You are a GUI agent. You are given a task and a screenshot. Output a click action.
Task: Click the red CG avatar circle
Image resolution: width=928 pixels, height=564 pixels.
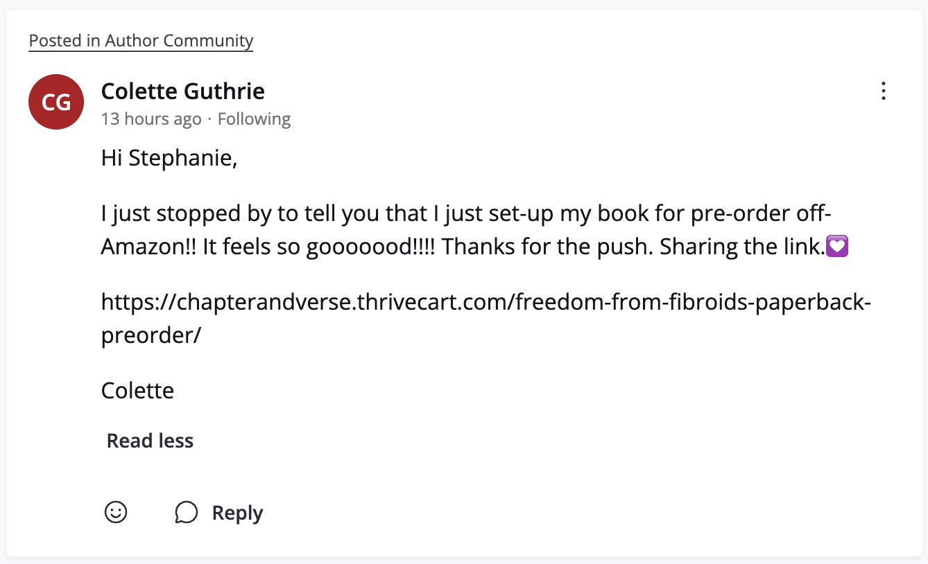(56, 102)
